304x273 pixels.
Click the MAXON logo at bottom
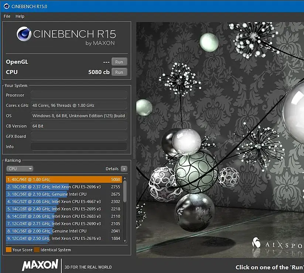(40, 265)
